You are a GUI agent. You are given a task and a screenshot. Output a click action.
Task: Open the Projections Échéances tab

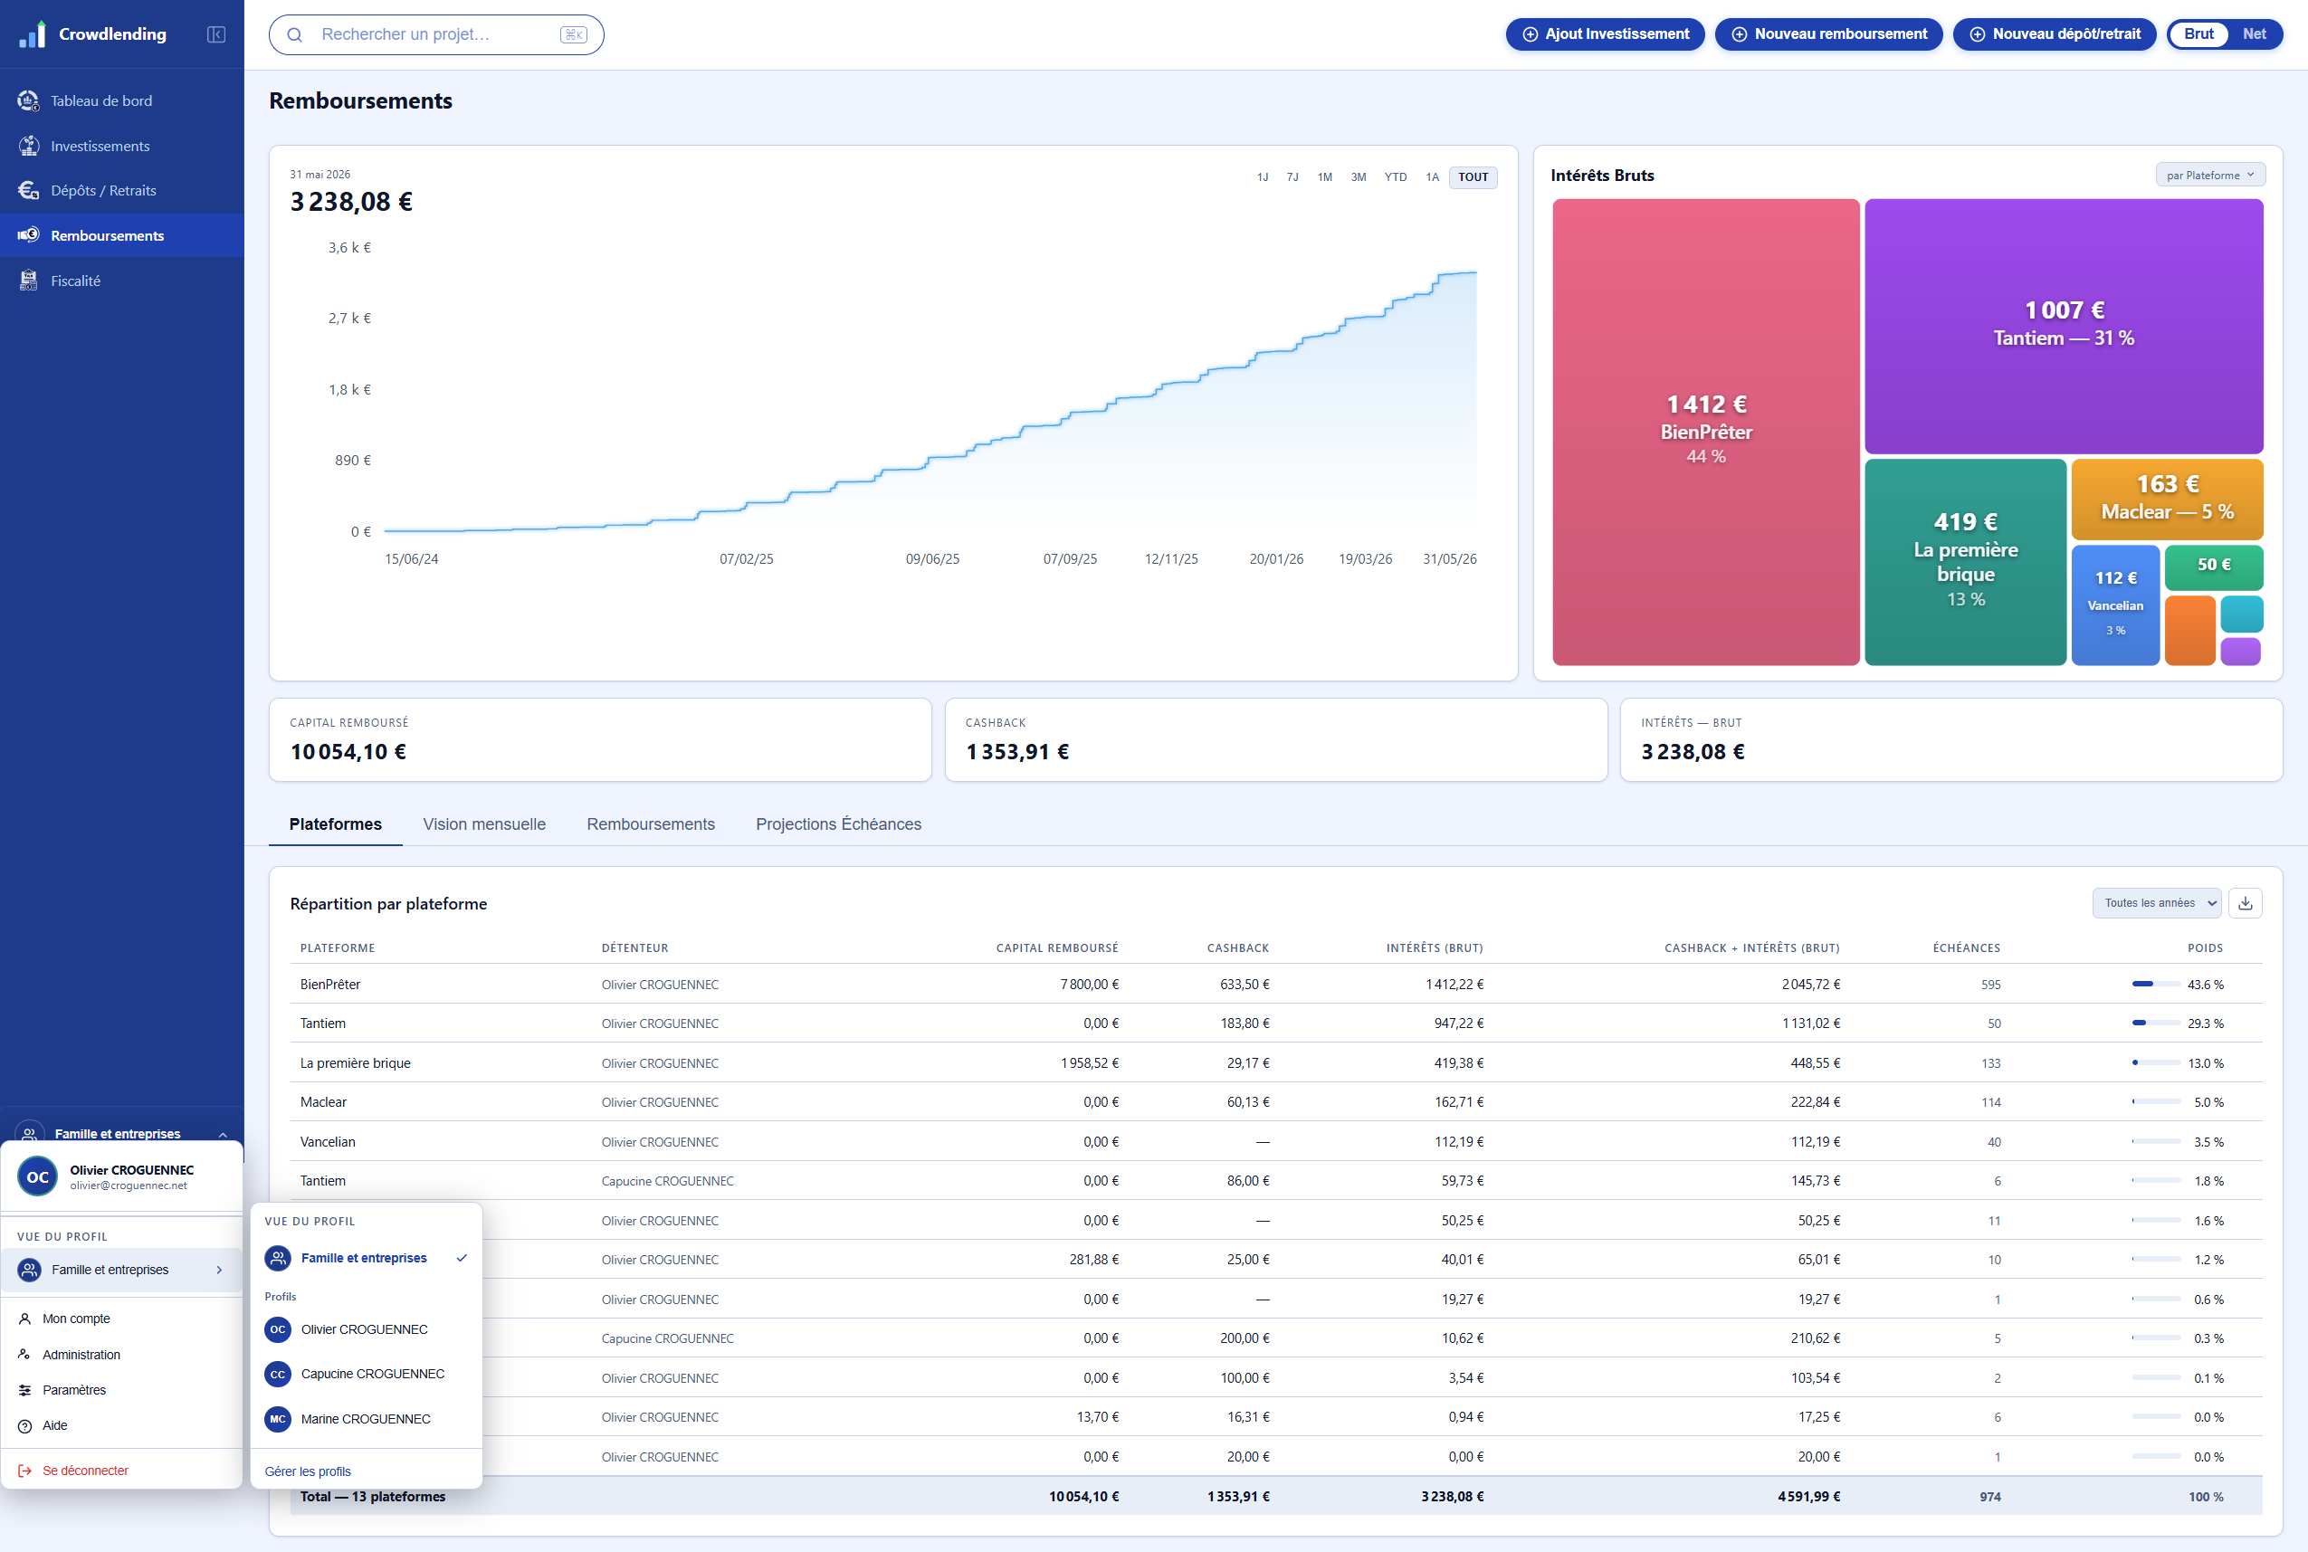pos(838,824)
